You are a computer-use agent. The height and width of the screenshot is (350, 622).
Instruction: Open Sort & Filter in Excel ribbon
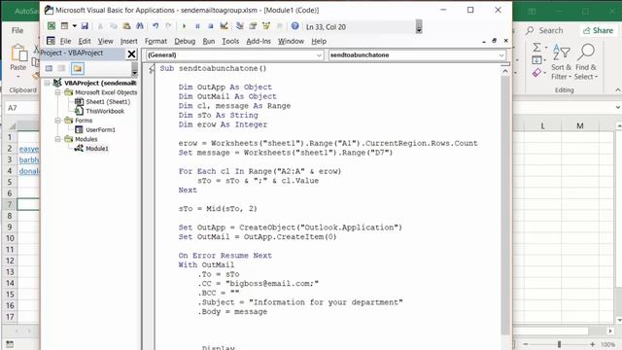coord(561,62)
